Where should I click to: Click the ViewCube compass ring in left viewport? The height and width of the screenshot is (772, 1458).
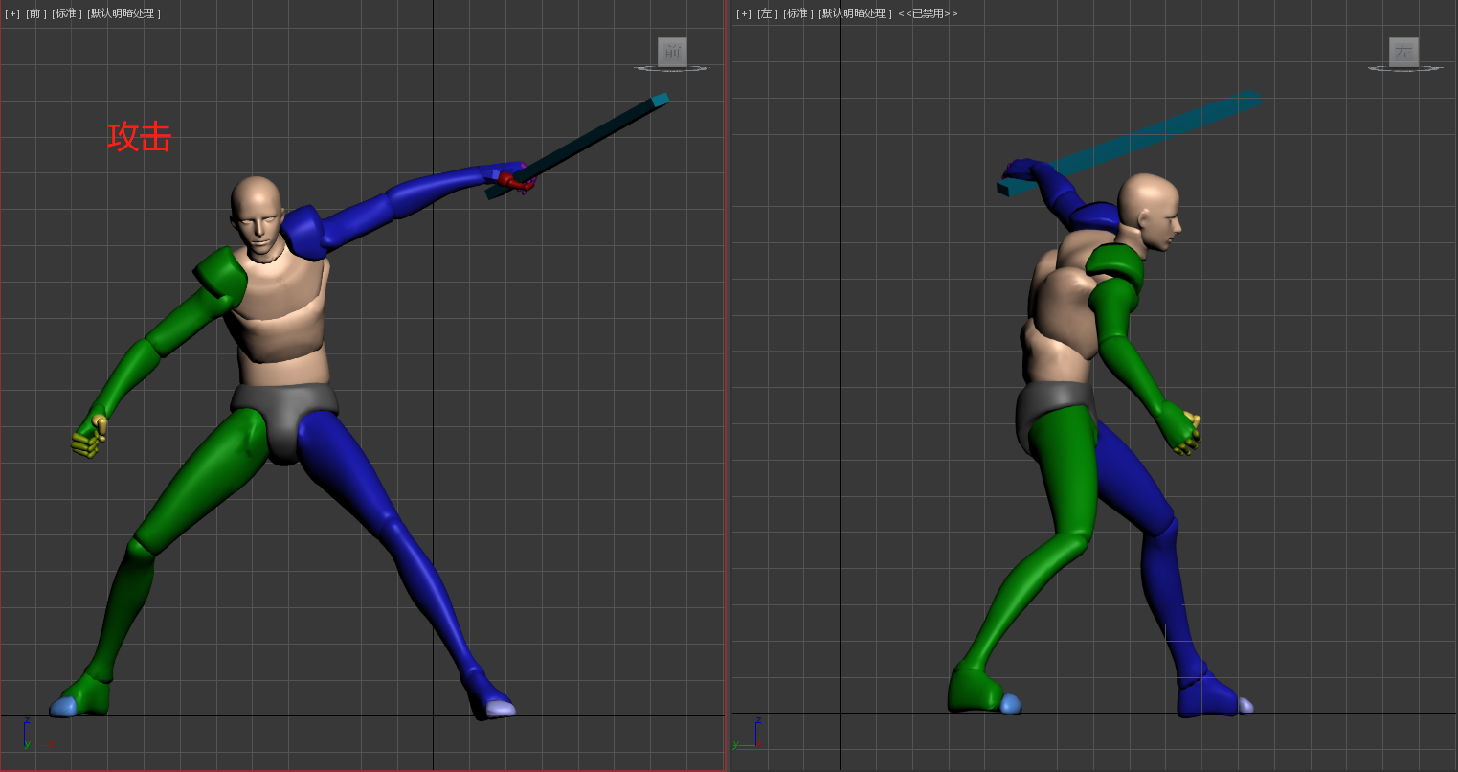pyautogui.click(x=1403, y=69)
